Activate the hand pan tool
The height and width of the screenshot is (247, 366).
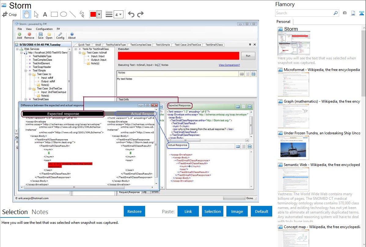tap(27, 14)
